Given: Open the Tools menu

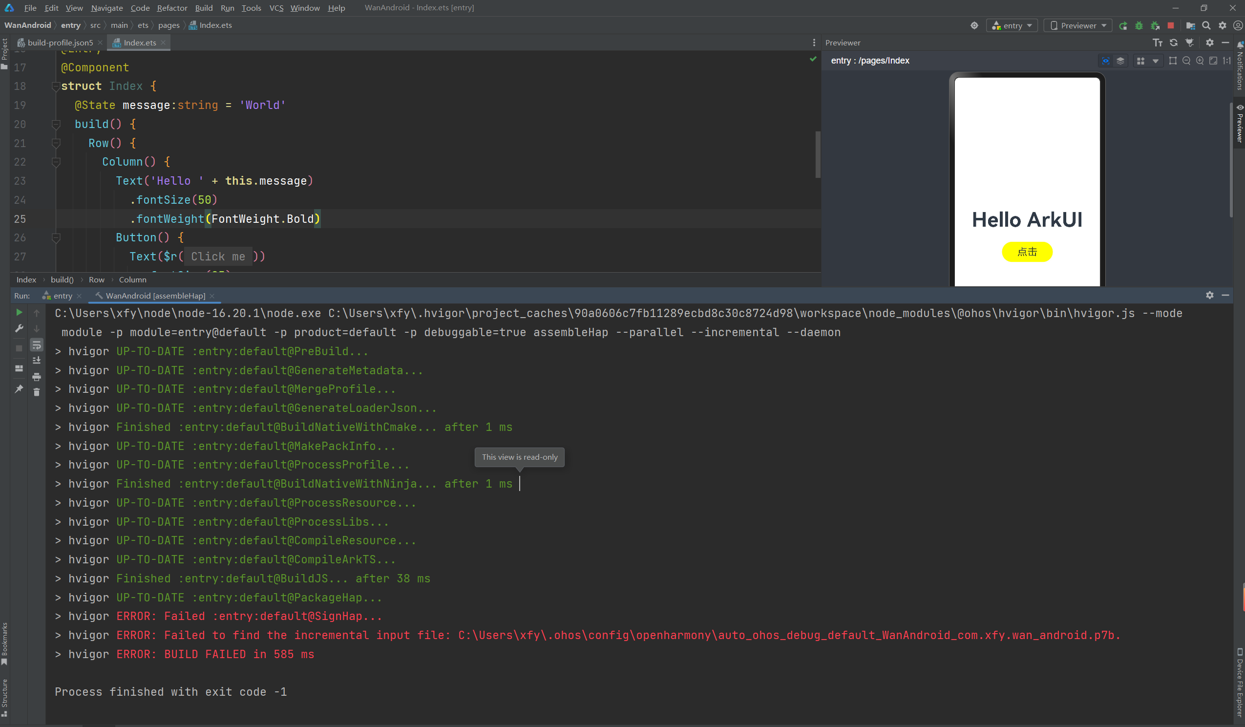Looking at the screenshot, I should (x=251, y=8).
